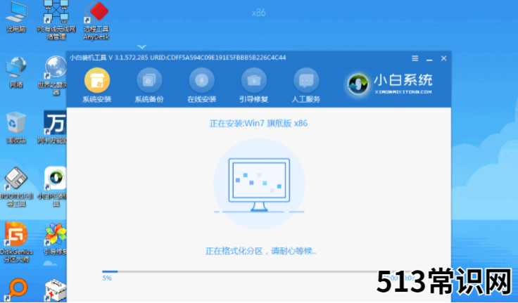518x303 pixels.
Task: Minimize the 小白装机工具 window
Action: coord(429,59)
